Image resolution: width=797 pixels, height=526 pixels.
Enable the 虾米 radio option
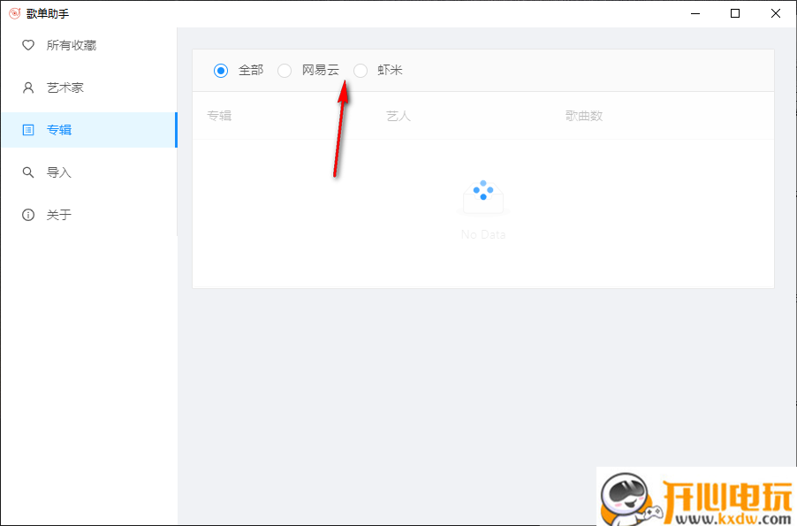[x=361, y=70]
